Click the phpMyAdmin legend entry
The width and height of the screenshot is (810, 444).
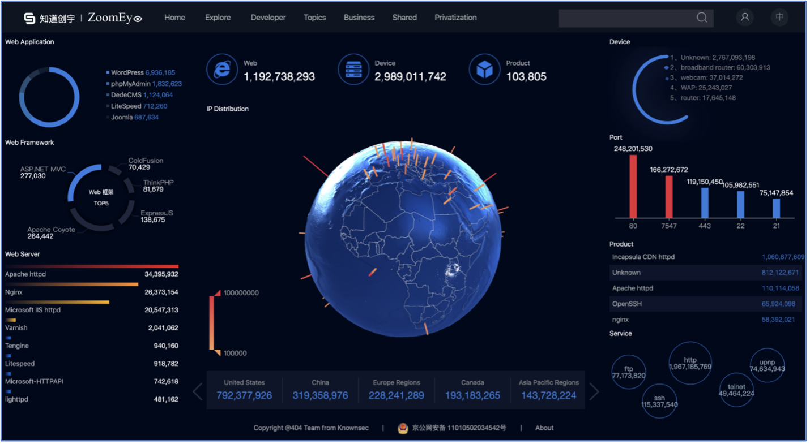click(x=144, y=84)
